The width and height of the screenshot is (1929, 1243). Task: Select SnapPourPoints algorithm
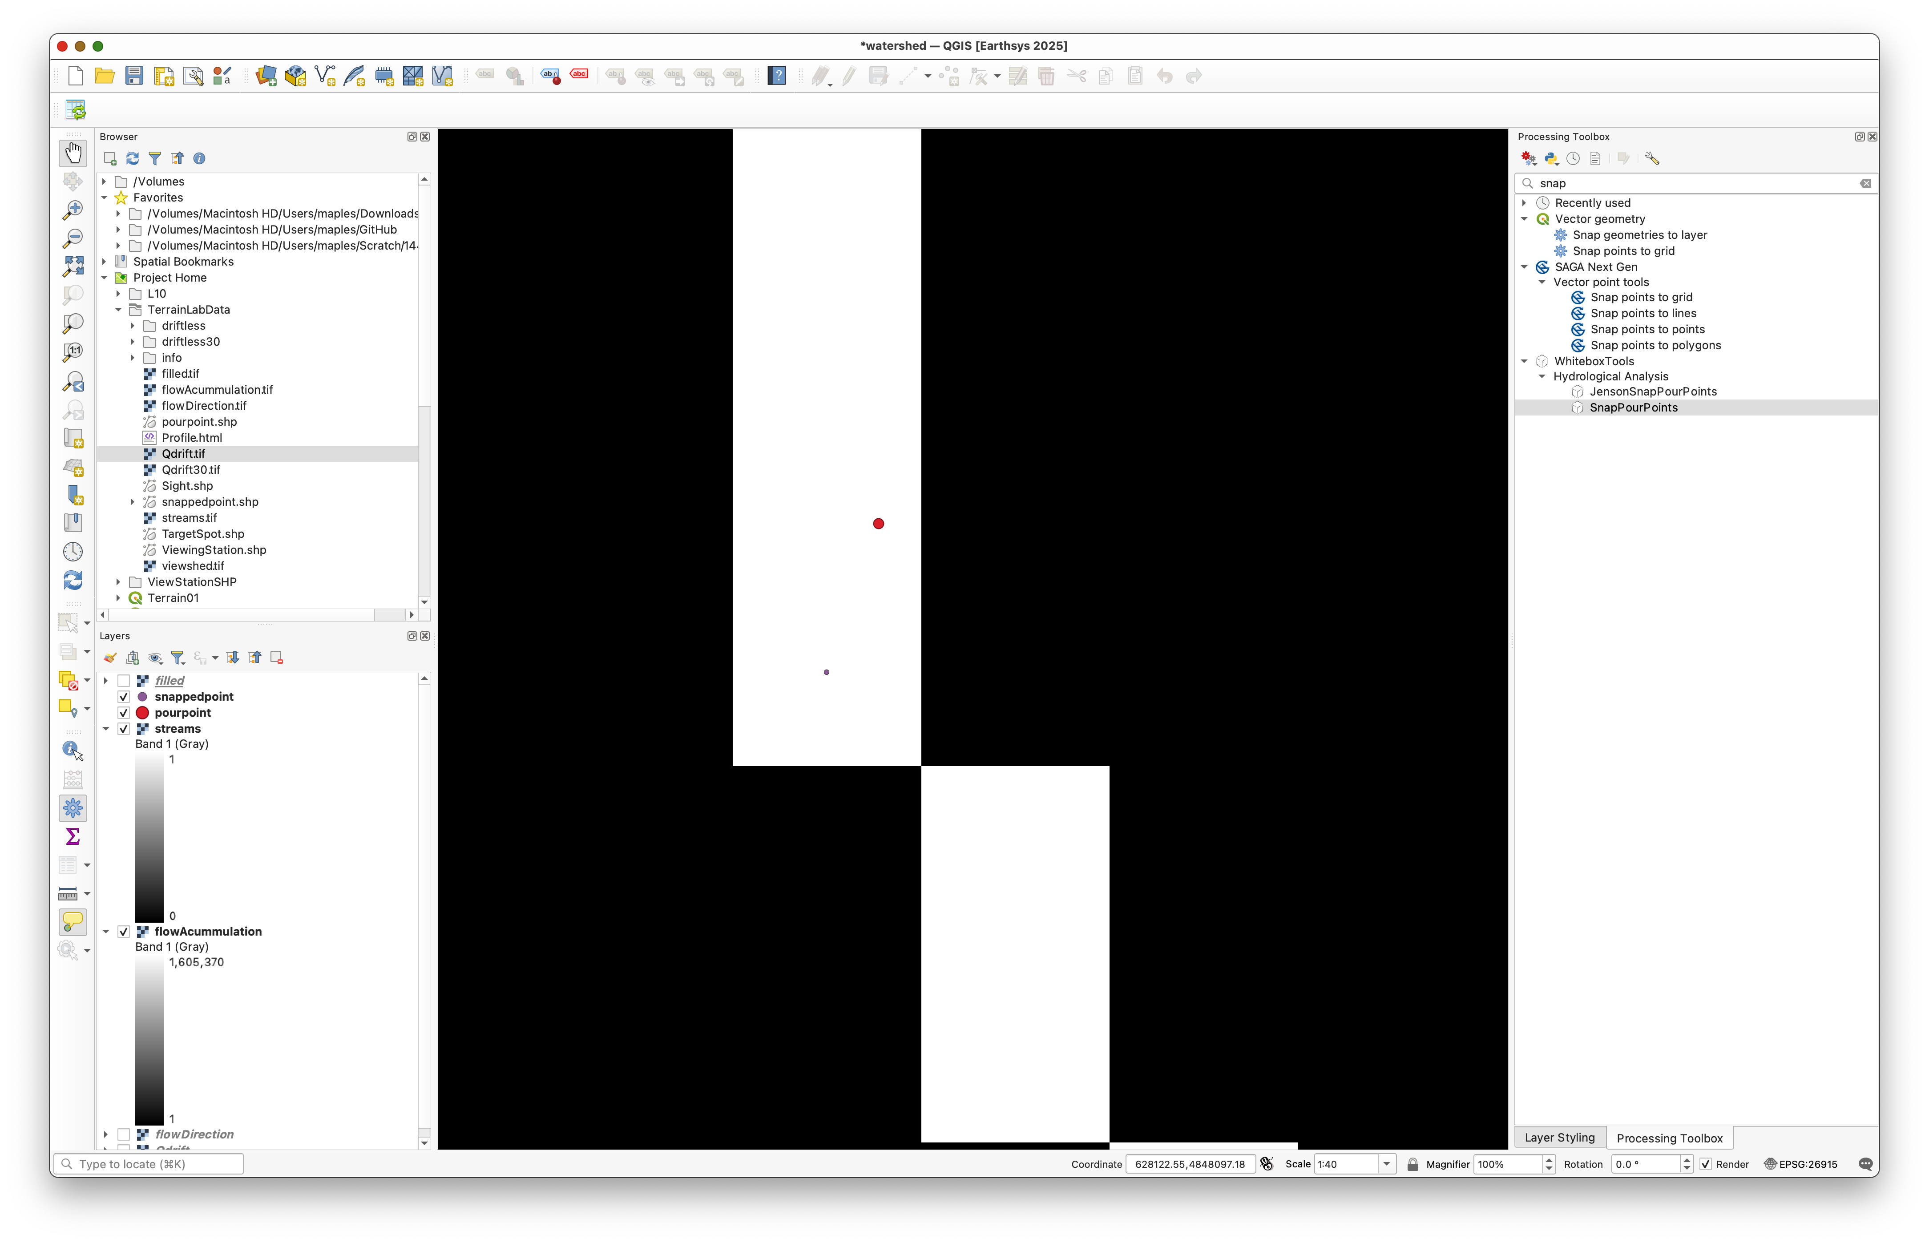[x=1633, y=408]
